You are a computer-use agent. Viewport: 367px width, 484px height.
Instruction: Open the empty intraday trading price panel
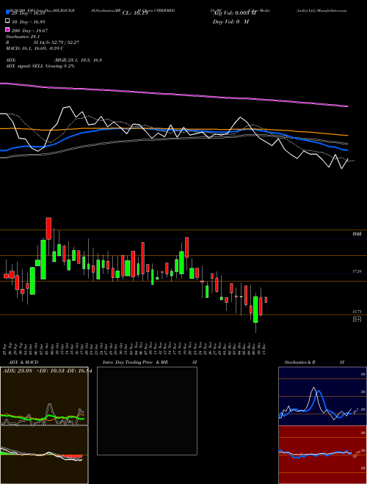[x=147, y=411]
